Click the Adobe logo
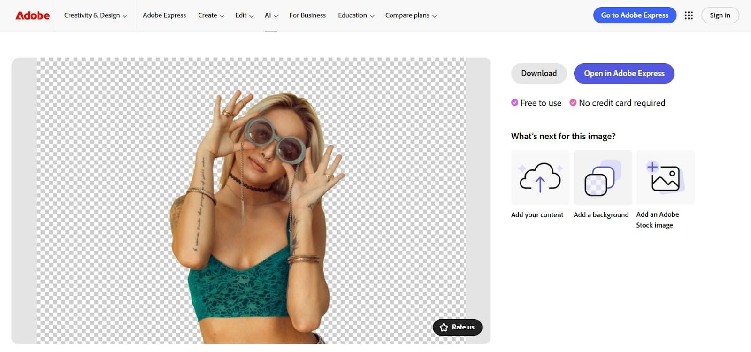 pos(32,15)
